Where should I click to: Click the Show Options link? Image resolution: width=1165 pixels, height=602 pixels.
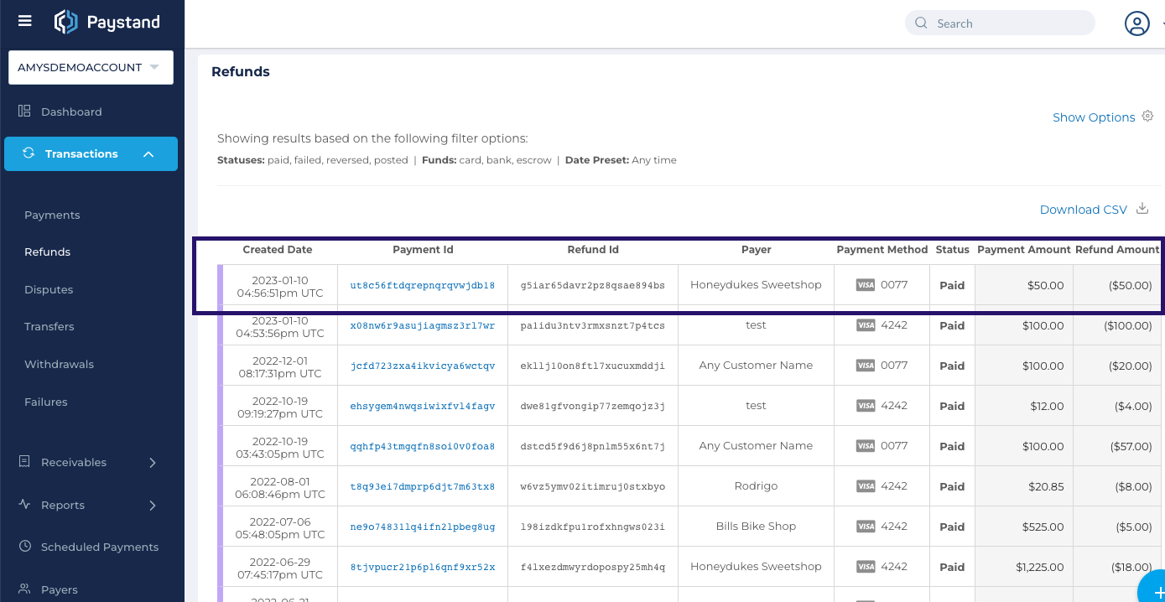click(1094, 117)
